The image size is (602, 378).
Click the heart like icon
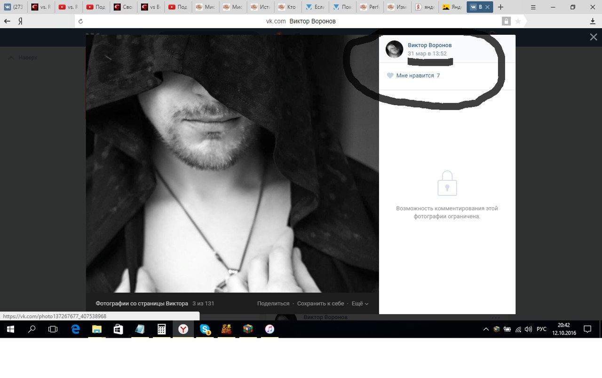pos(390,76)
